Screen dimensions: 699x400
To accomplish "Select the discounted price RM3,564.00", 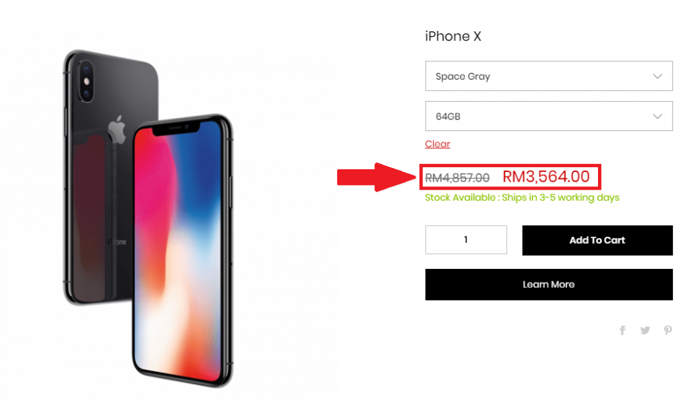I will pyautogui.click(x=546, y=177).
